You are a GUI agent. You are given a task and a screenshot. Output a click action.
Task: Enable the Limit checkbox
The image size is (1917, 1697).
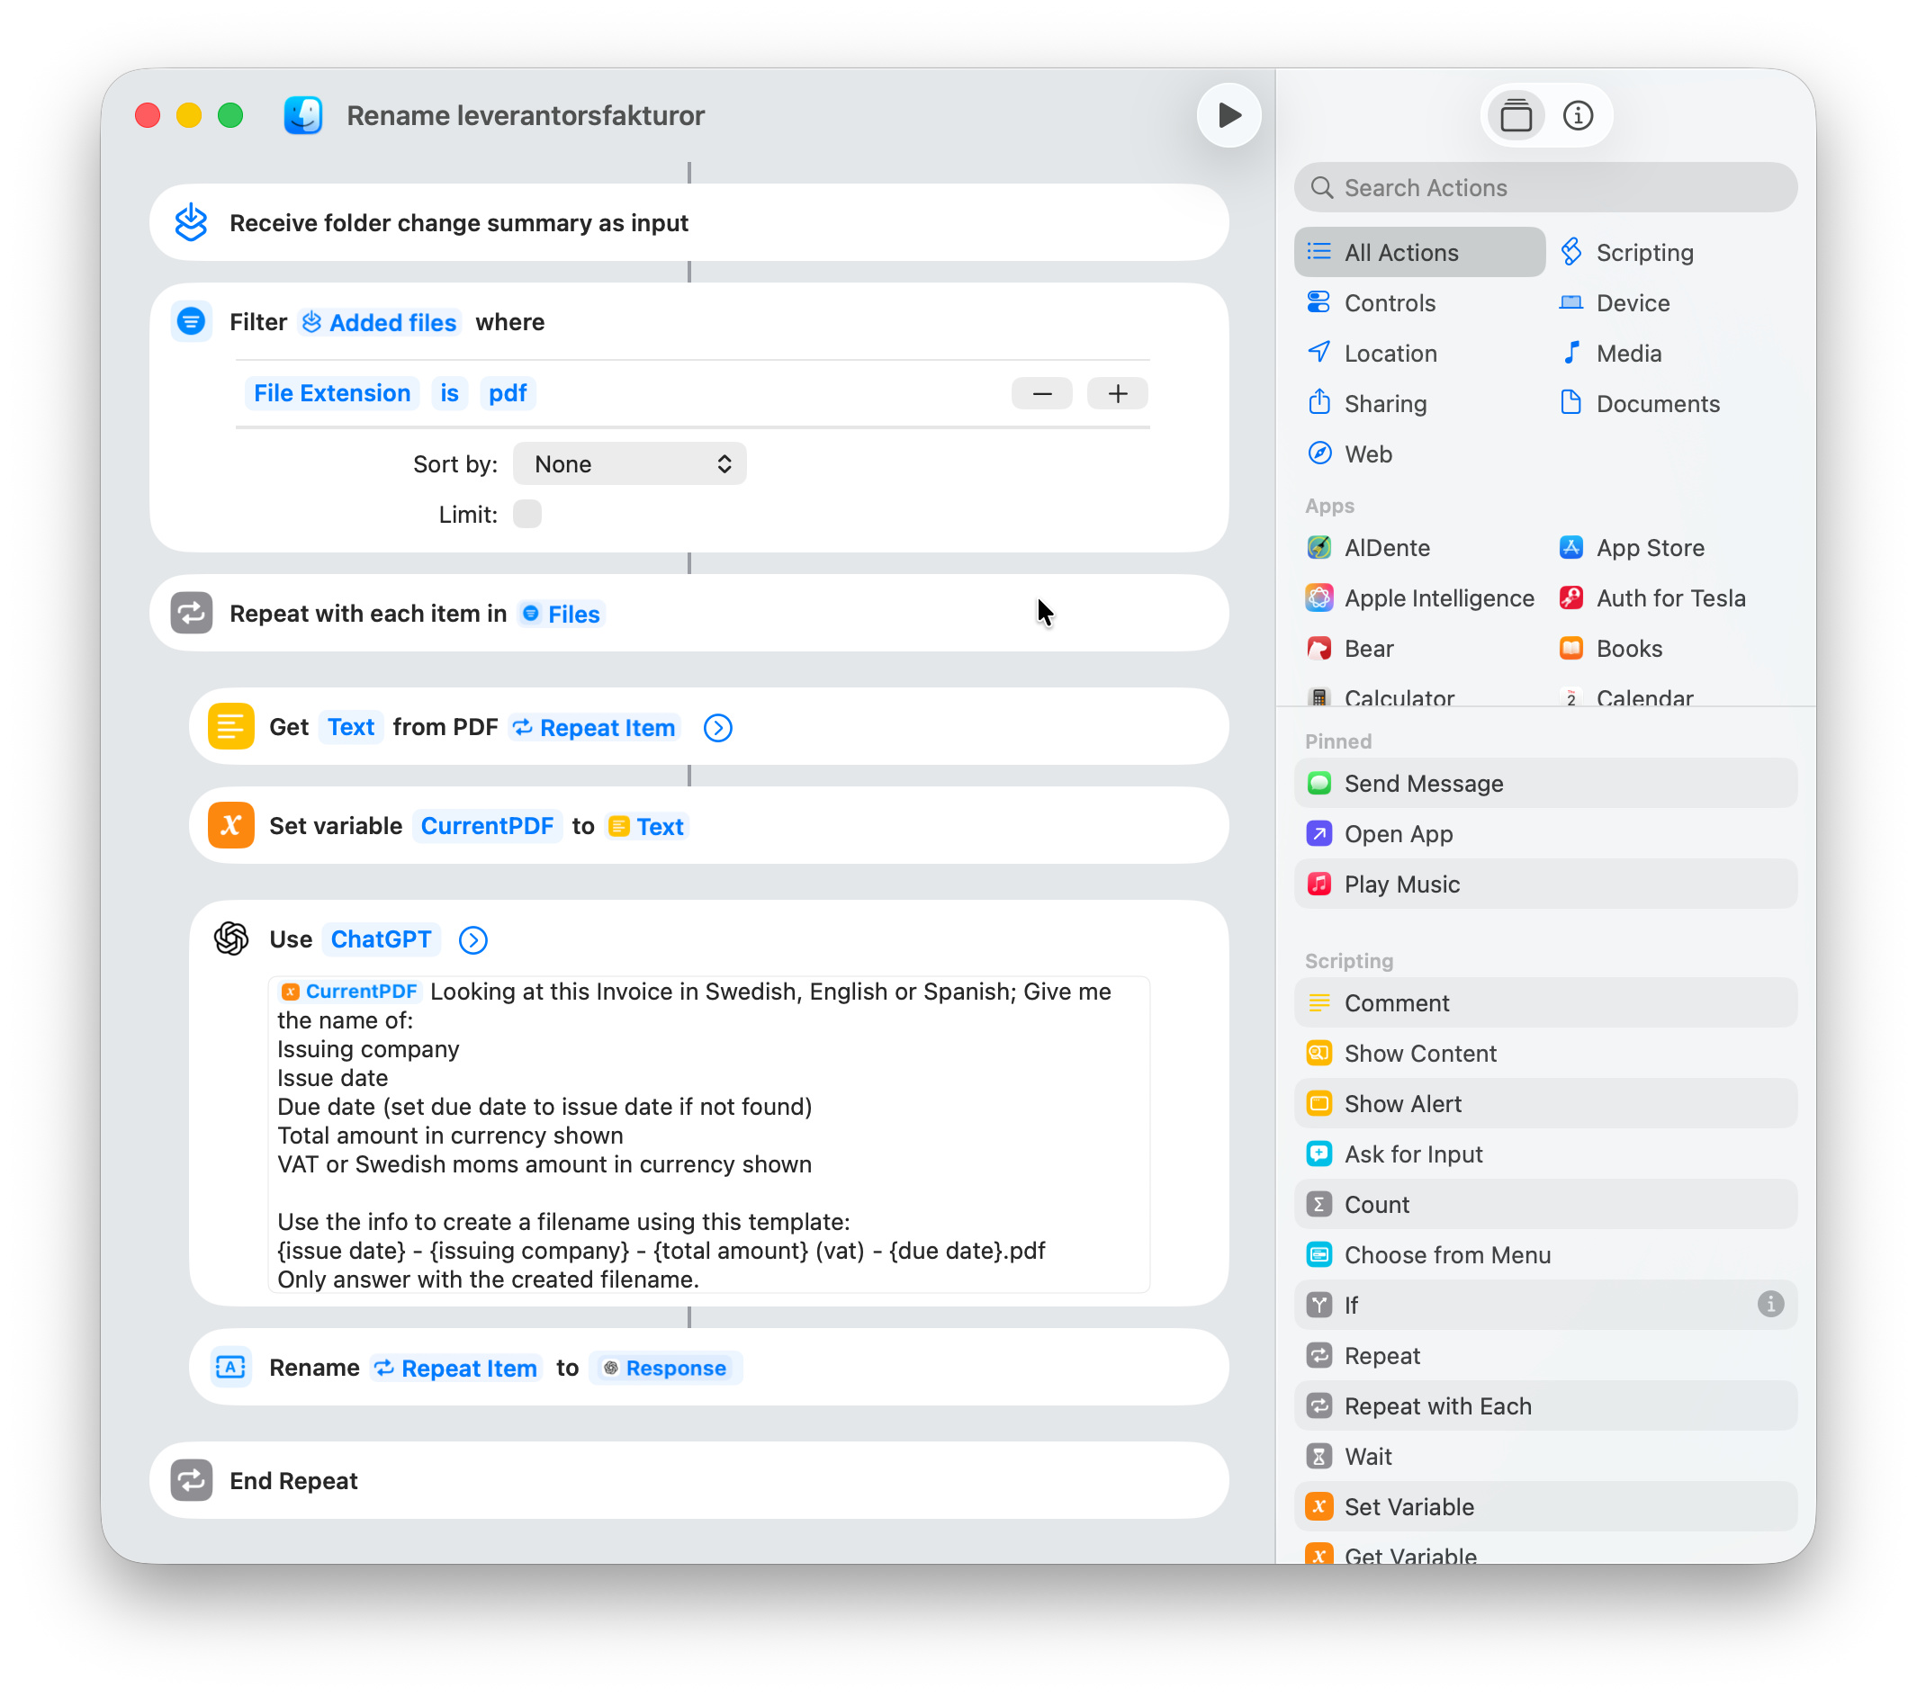click(527, 514)
